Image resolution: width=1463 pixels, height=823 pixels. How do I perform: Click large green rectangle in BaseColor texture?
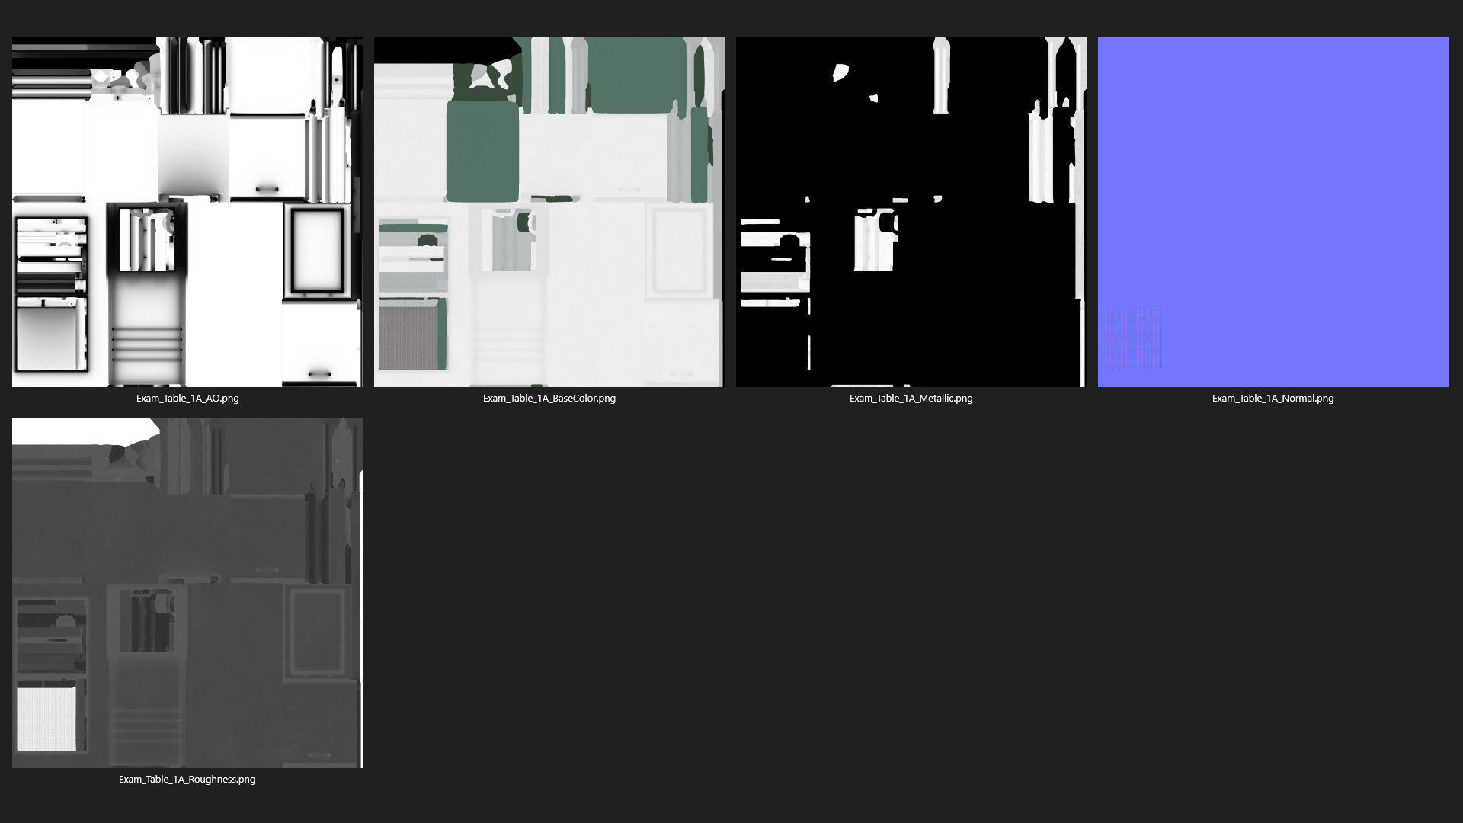[482, 152]
